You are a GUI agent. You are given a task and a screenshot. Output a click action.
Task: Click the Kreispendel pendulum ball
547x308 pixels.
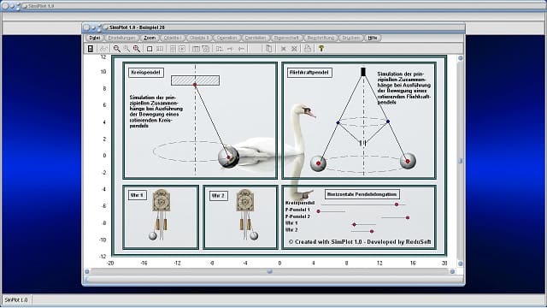tap(228, 157)
